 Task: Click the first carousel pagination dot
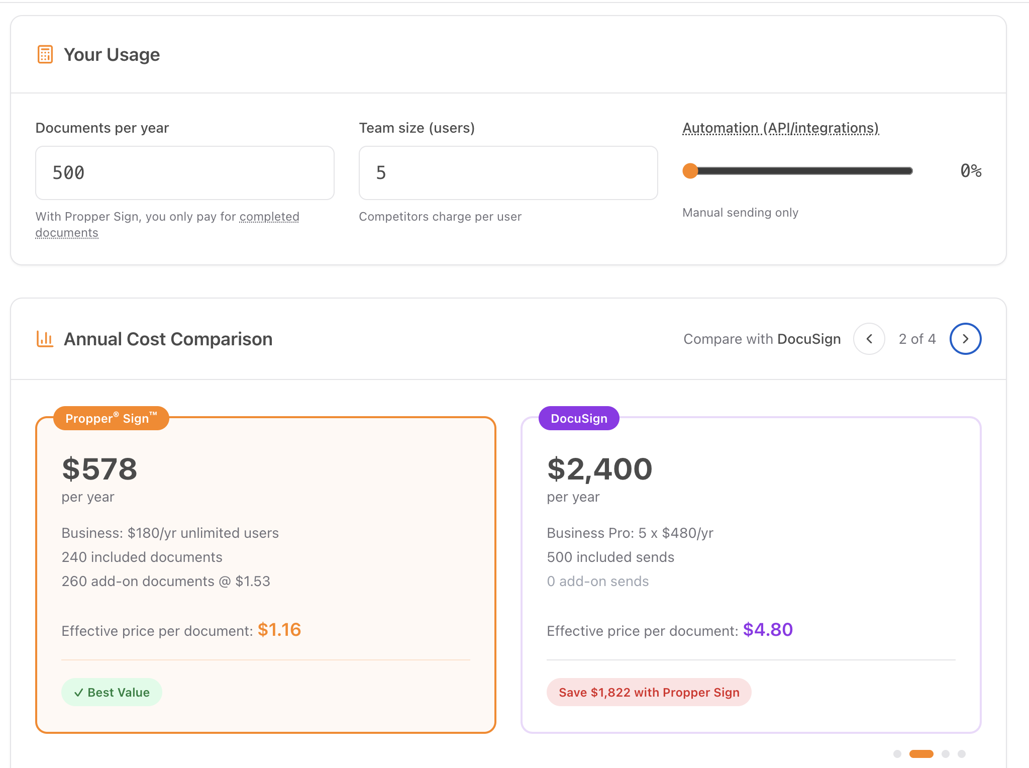897,754
